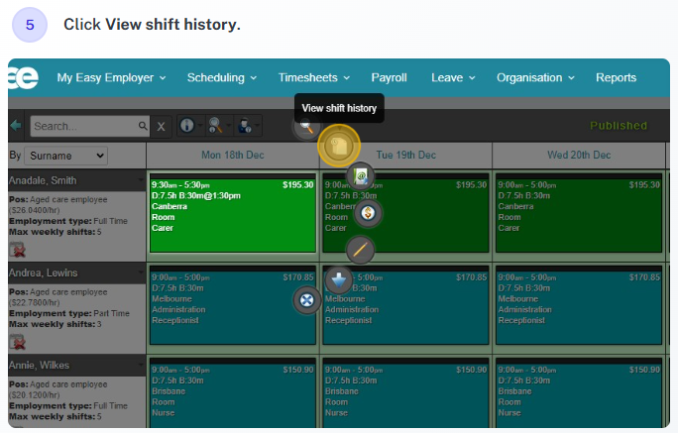678x433 pixels.
Task: Click the employee person toolbar icon
Action: coord(245,125)
